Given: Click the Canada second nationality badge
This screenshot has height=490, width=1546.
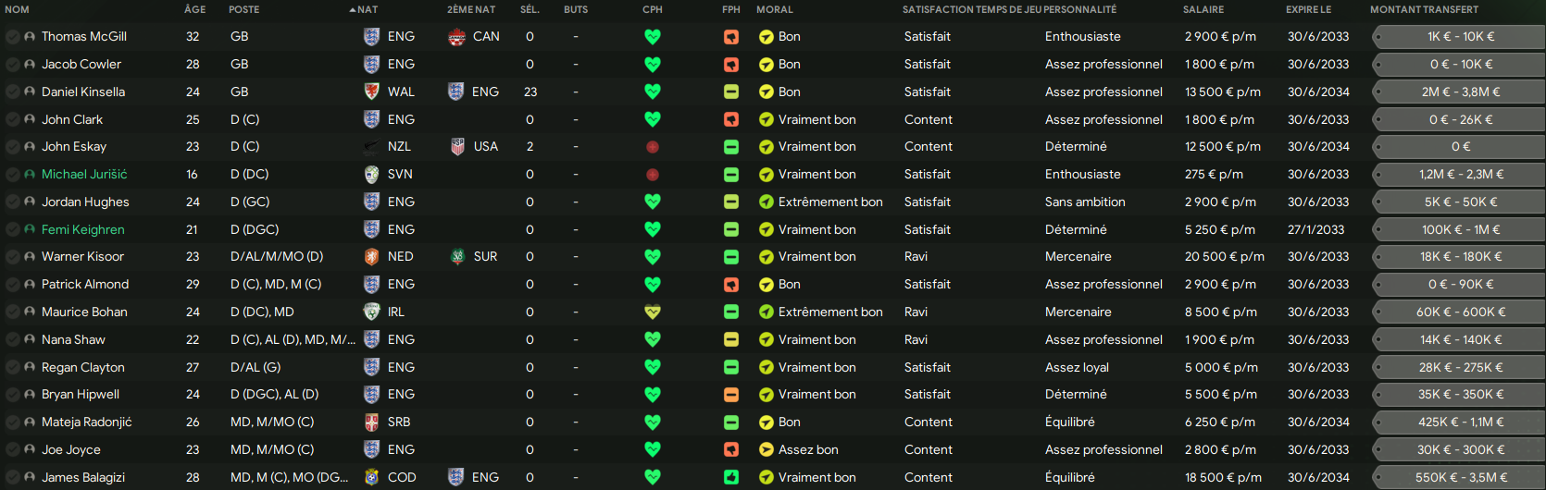Looking at the screenshot, I should point(456,37).
